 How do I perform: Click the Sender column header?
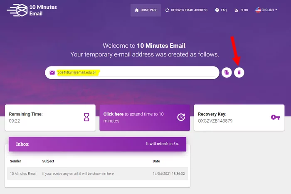15,161
